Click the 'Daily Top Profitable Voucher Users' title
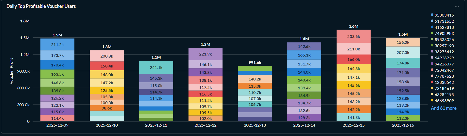Image resolution: width=467 pixels, height=136 pixels. [x=41, y=6]
